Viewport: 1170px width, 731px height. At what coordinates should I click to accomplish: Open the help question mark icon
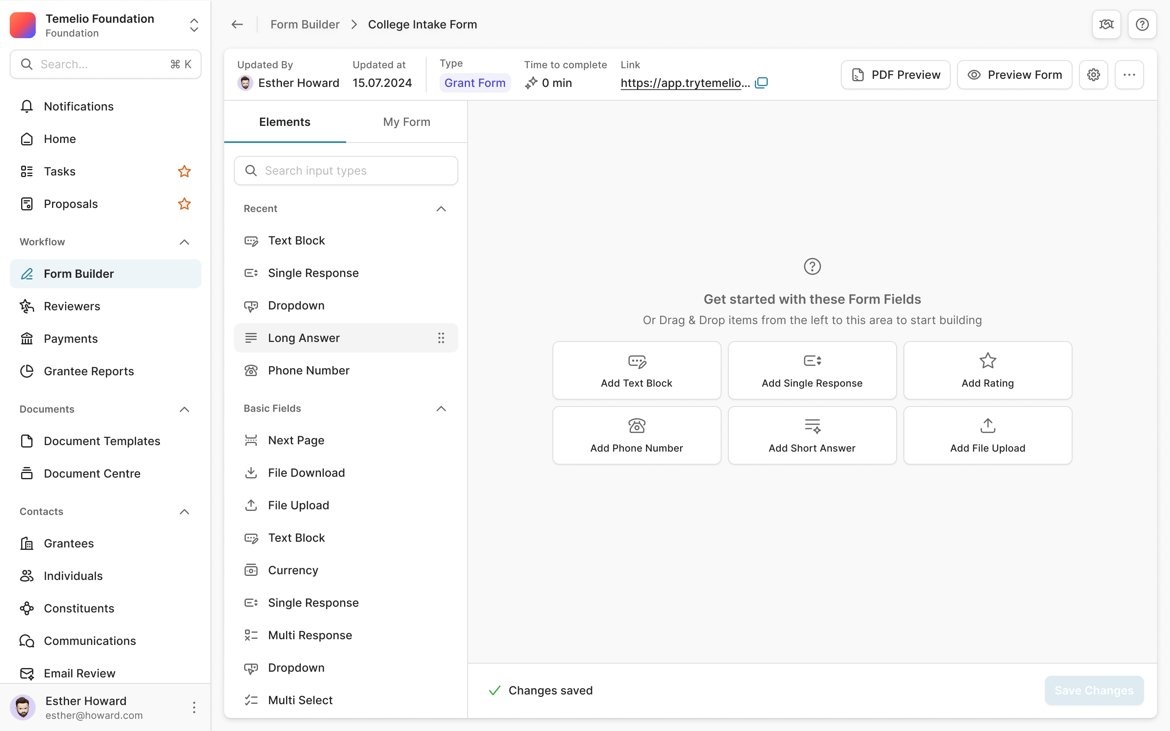point(1142,24)
